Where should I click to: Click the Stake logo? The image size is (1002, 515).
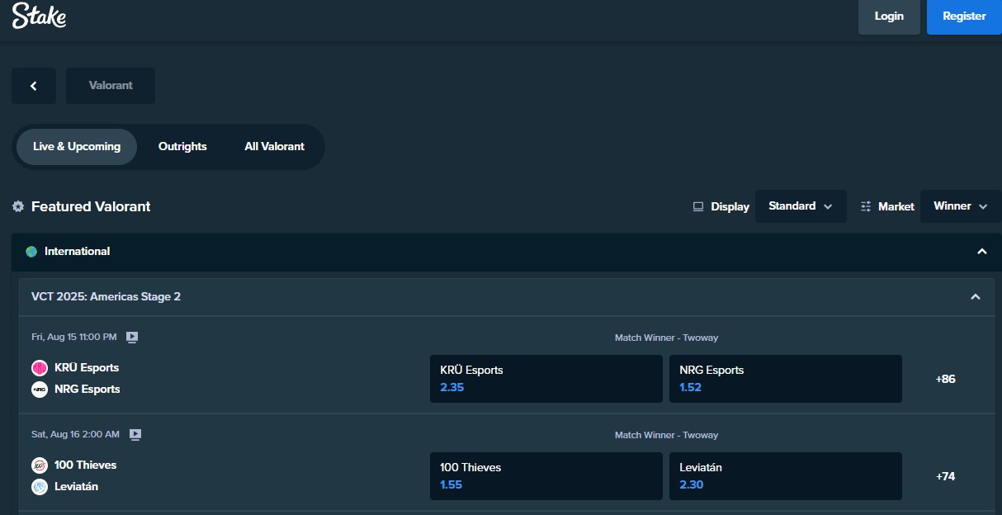[39, 16]
